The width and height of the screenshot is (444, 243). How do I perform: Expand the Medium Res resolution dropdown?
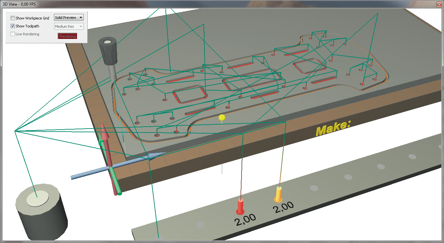click(68, 26)
